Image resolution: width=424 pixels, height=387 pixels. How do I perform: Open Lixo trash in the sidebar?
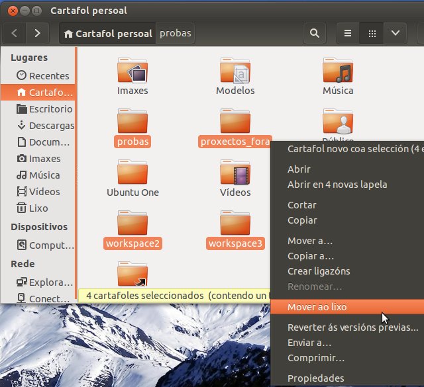point(38,208)
